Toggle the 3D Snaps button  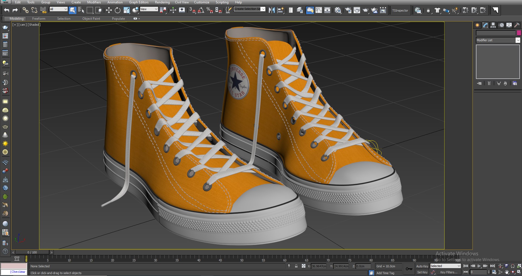192,10
